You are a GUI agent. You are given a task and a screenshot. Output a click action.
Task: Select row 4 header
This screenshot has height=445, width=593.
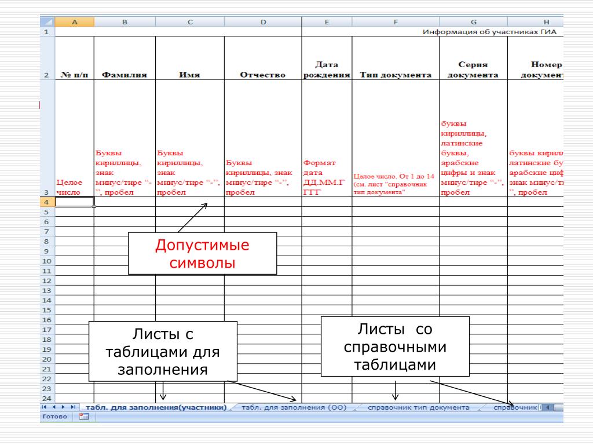point(47,202)
